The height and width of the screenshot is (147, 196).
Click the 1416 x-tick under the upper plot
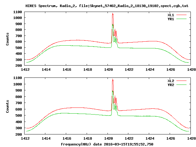tap(67, 70)
